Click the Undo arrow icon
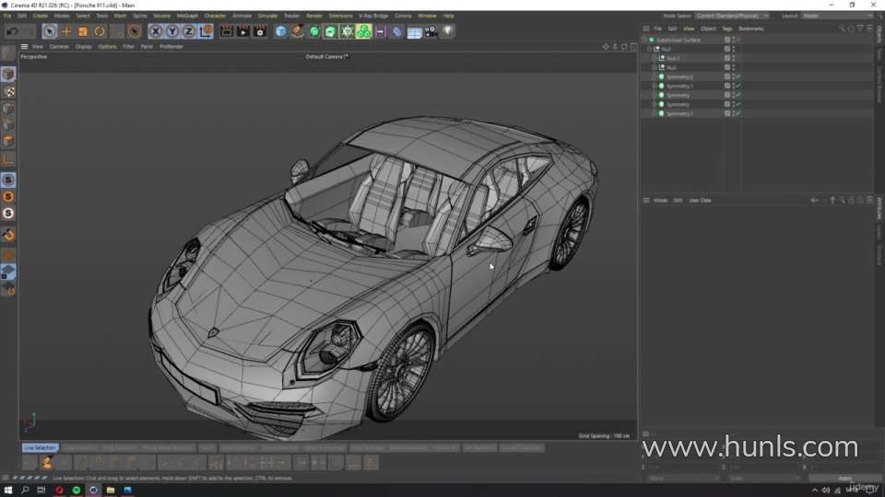 pyautogui.click(x=11, y=31)
